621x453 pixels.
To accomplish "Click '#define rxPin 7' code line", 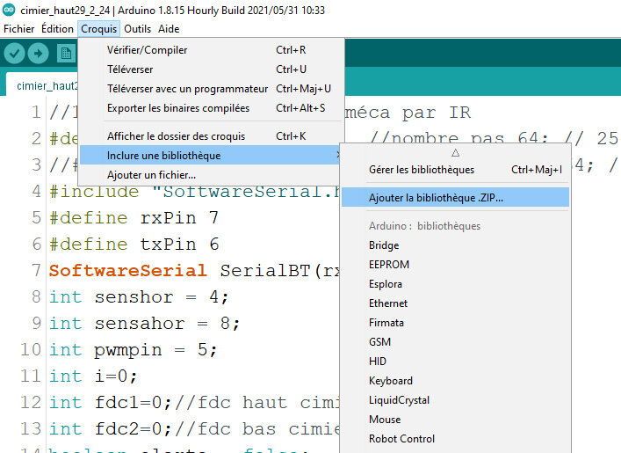I will coord(134,218).
